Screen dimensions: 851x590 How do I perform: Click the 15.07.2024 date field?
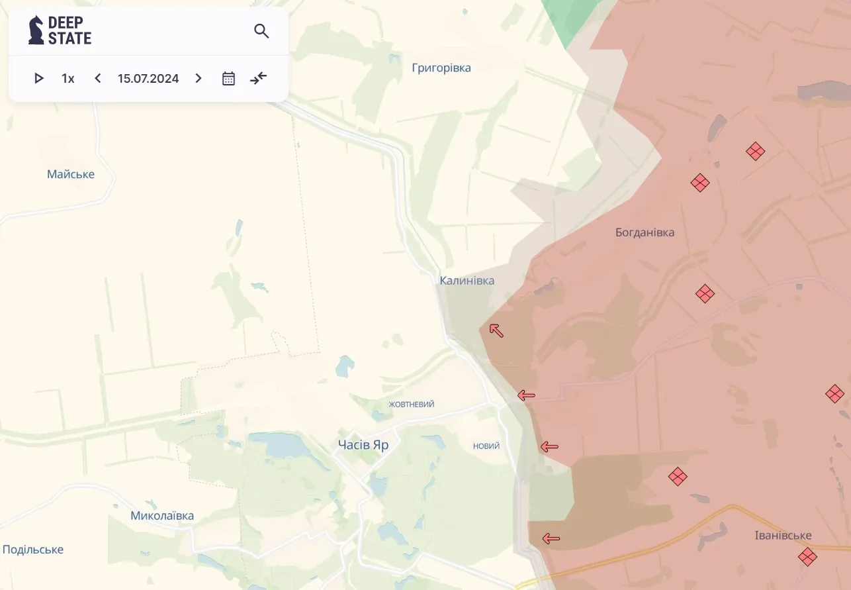148,78
